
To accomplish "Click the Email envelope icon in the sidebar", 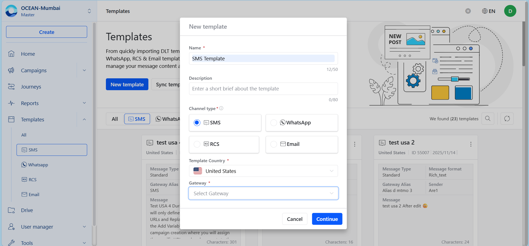I will [x=24, y=194].
